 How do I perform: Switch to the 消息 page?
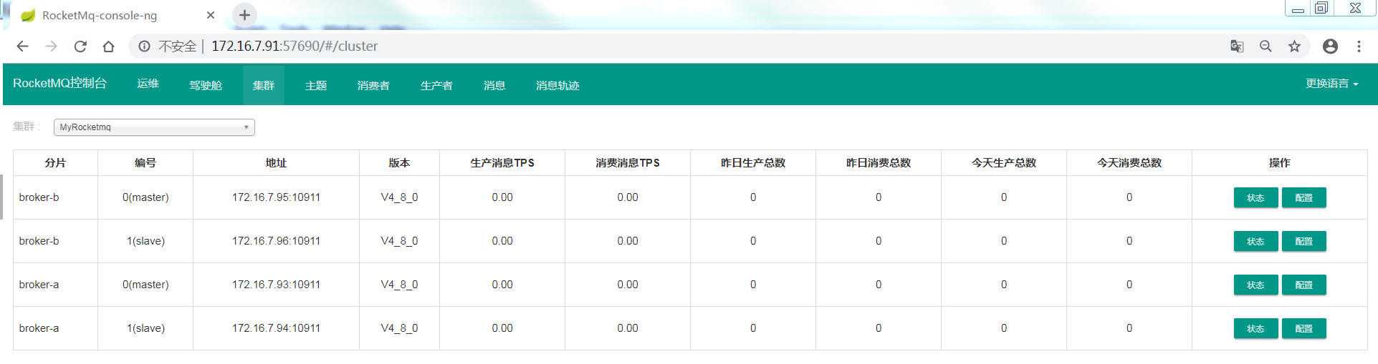coord(494,85)
